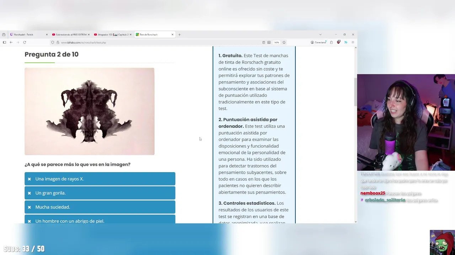Click the 'Pregunta 2 de 10' heading
Viewport: 455px width, 255px height.
pos(52,54)
